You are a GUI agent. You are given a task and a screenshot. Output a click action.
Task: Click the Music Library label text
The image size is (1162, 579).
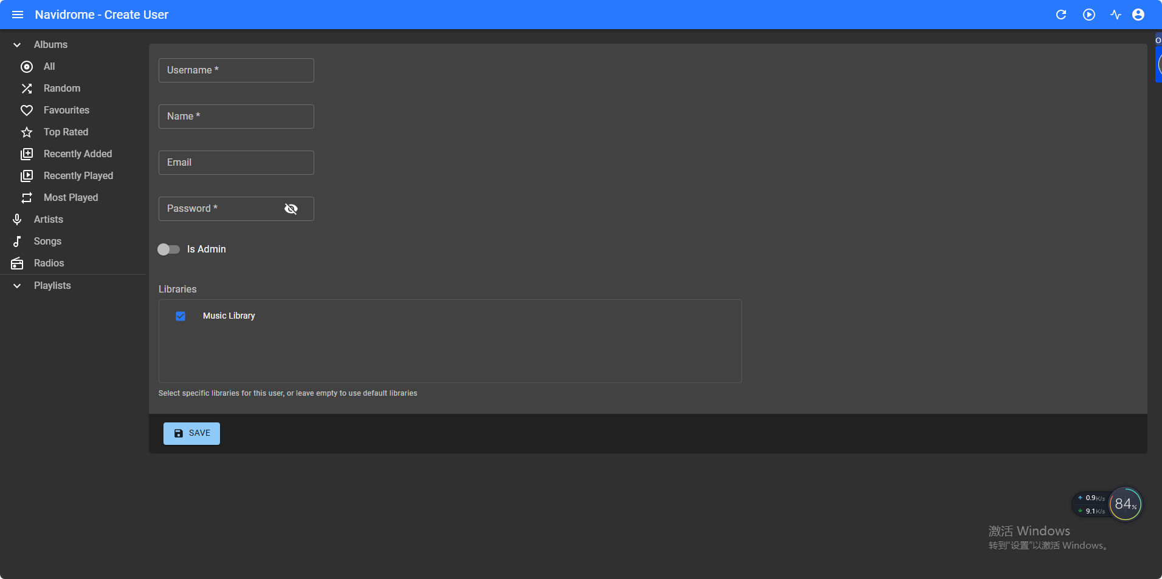(229, 316)
